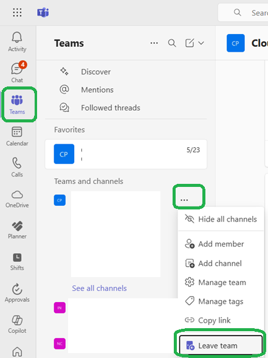
Task: Open OneDrive from the app bar
Action: (17, 199)
